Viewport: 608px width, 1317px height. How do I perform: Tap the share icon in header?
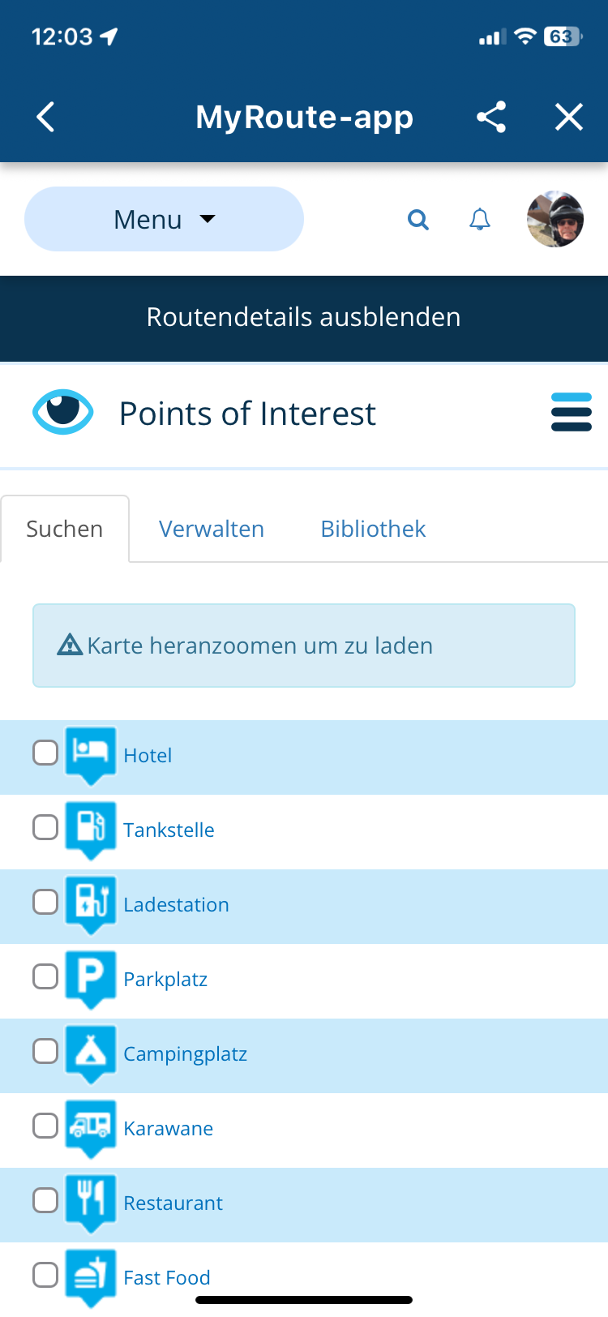click(491, 117)
